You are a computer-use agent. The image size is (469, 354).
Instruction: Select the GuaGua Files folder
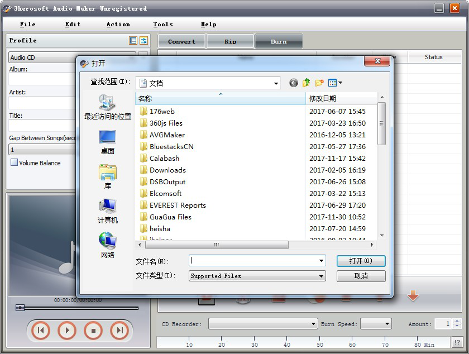[170, 217]
